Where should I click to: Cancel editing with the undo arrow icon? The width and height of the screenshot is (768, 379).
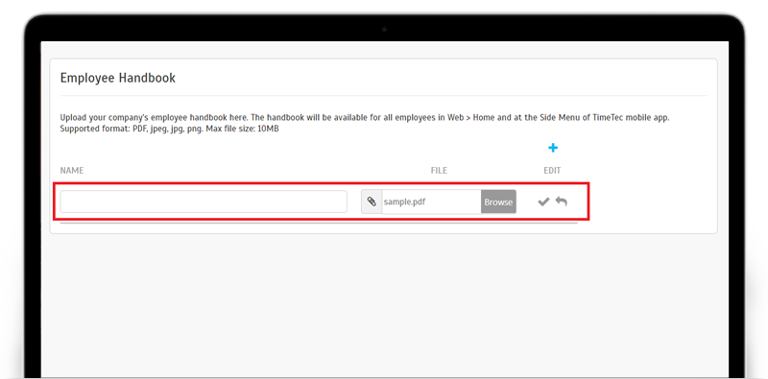point(562,201)
